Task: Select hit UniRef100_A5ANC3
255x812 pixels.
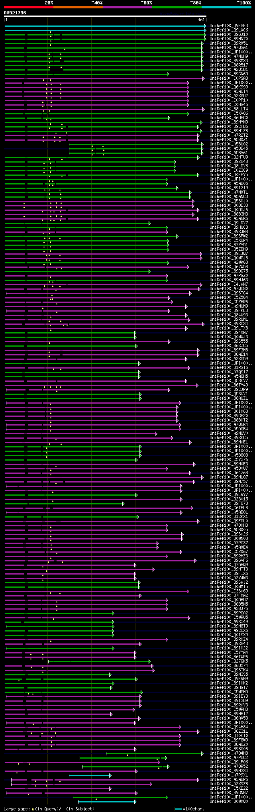Action: [229, 197]
